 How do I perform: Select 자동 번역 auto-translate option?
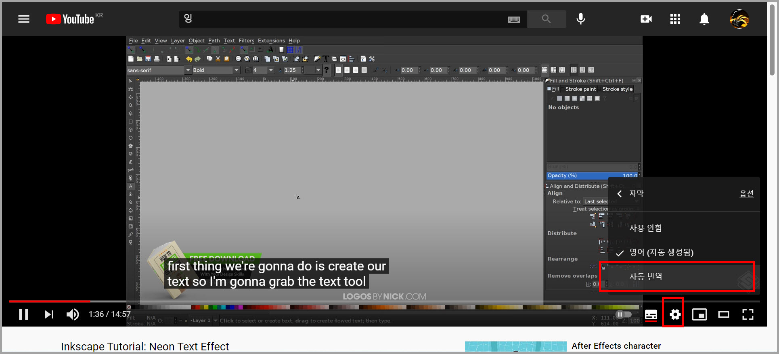[x=684, y=276]
